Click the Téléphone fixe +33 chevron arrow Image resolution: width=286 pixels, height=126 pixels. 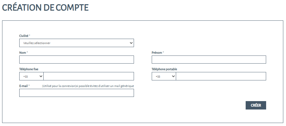coord(41,76)
